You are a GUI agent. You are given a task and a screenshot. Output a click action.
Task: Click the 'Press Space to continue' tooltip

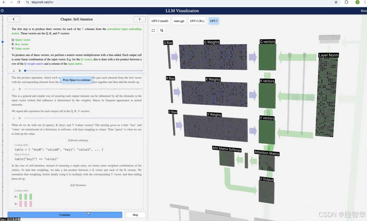(76, 80)
